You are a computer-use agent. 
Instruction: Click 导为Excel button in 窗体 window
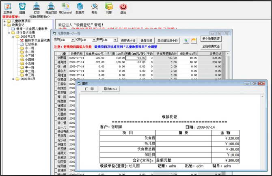coord(110,89)
